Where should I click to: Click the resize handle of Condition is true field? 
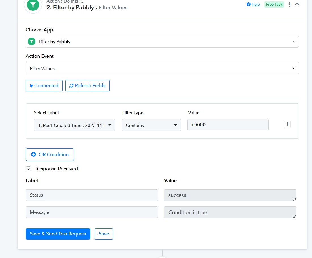(294, 216)
